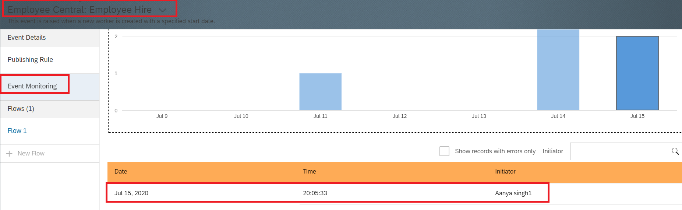Click the Jul 12 axis label
This screenshot has width=682, height=210.
coord(400,116)
